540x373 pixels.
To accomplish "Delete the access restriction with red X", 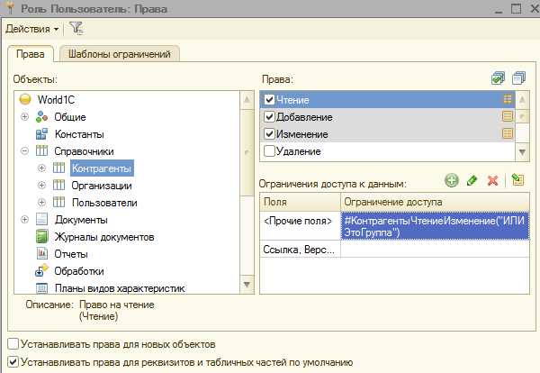I will (x=492, y=180).
